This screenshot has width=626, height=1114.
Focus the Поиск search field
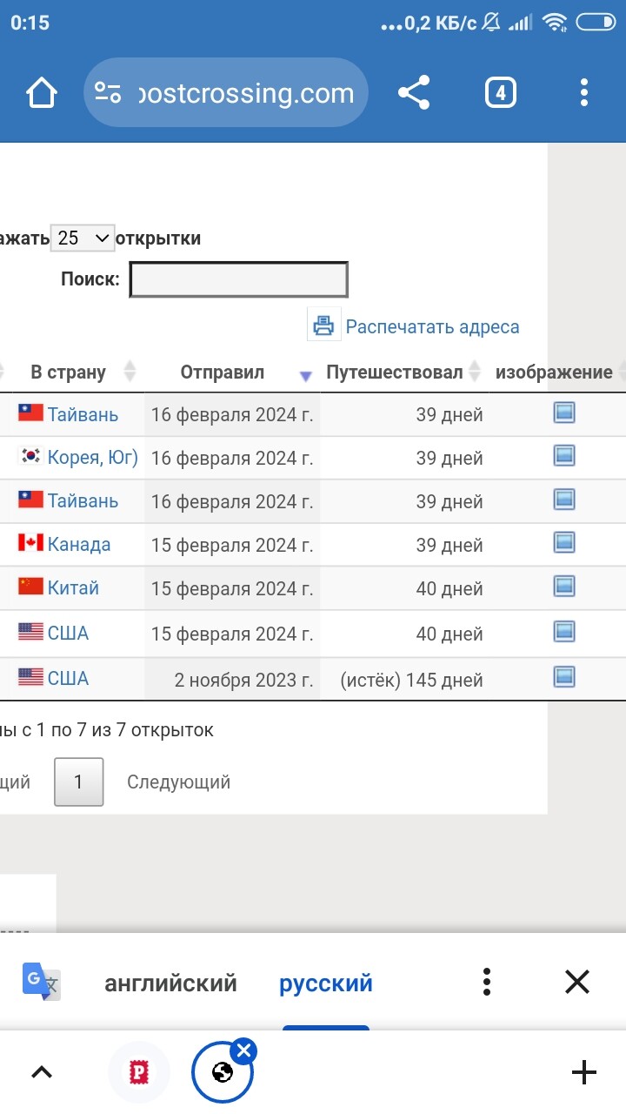(x=239, y=280)
